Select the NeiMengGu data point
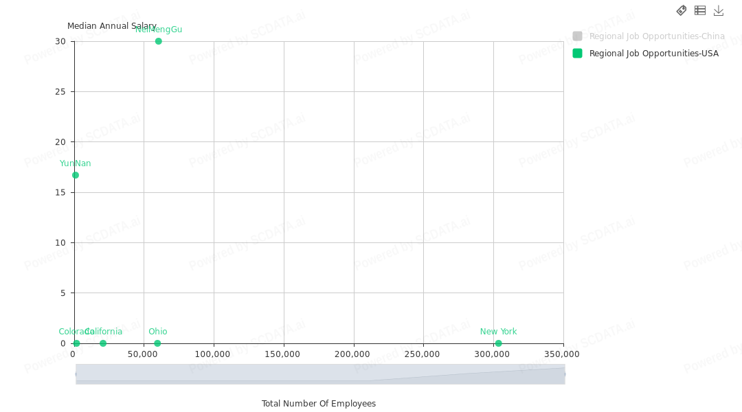 point(158,41)
